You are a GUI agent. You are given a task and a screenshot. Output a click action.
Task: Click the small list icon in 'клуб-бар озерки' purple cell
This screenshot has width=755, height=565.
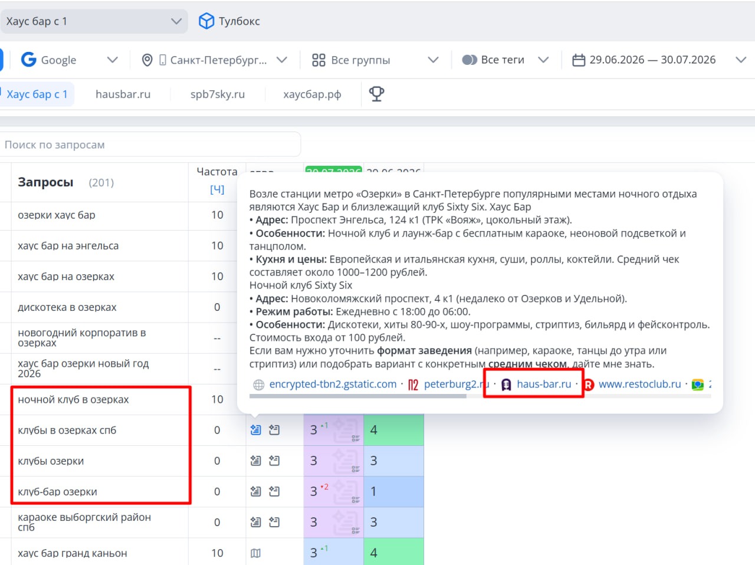356,500
